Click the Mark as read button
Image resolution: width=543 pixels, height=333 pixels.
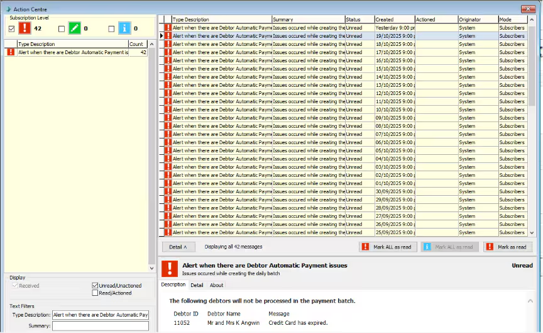508,247
